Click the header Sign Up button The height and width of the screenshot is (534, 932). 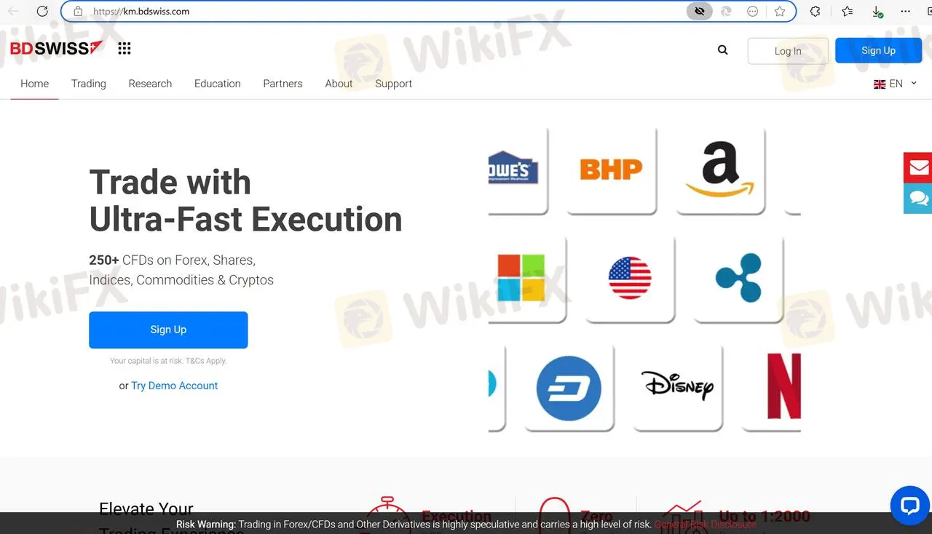tap(878, 50)
